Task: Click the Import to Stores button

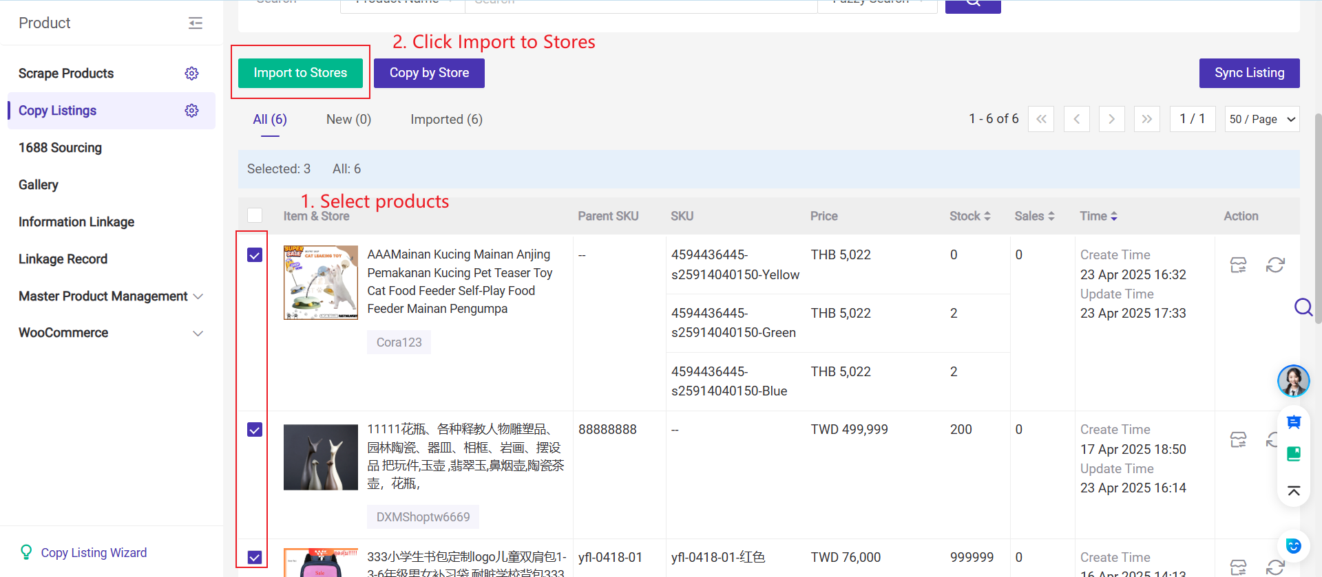Action: click(300, 73)
